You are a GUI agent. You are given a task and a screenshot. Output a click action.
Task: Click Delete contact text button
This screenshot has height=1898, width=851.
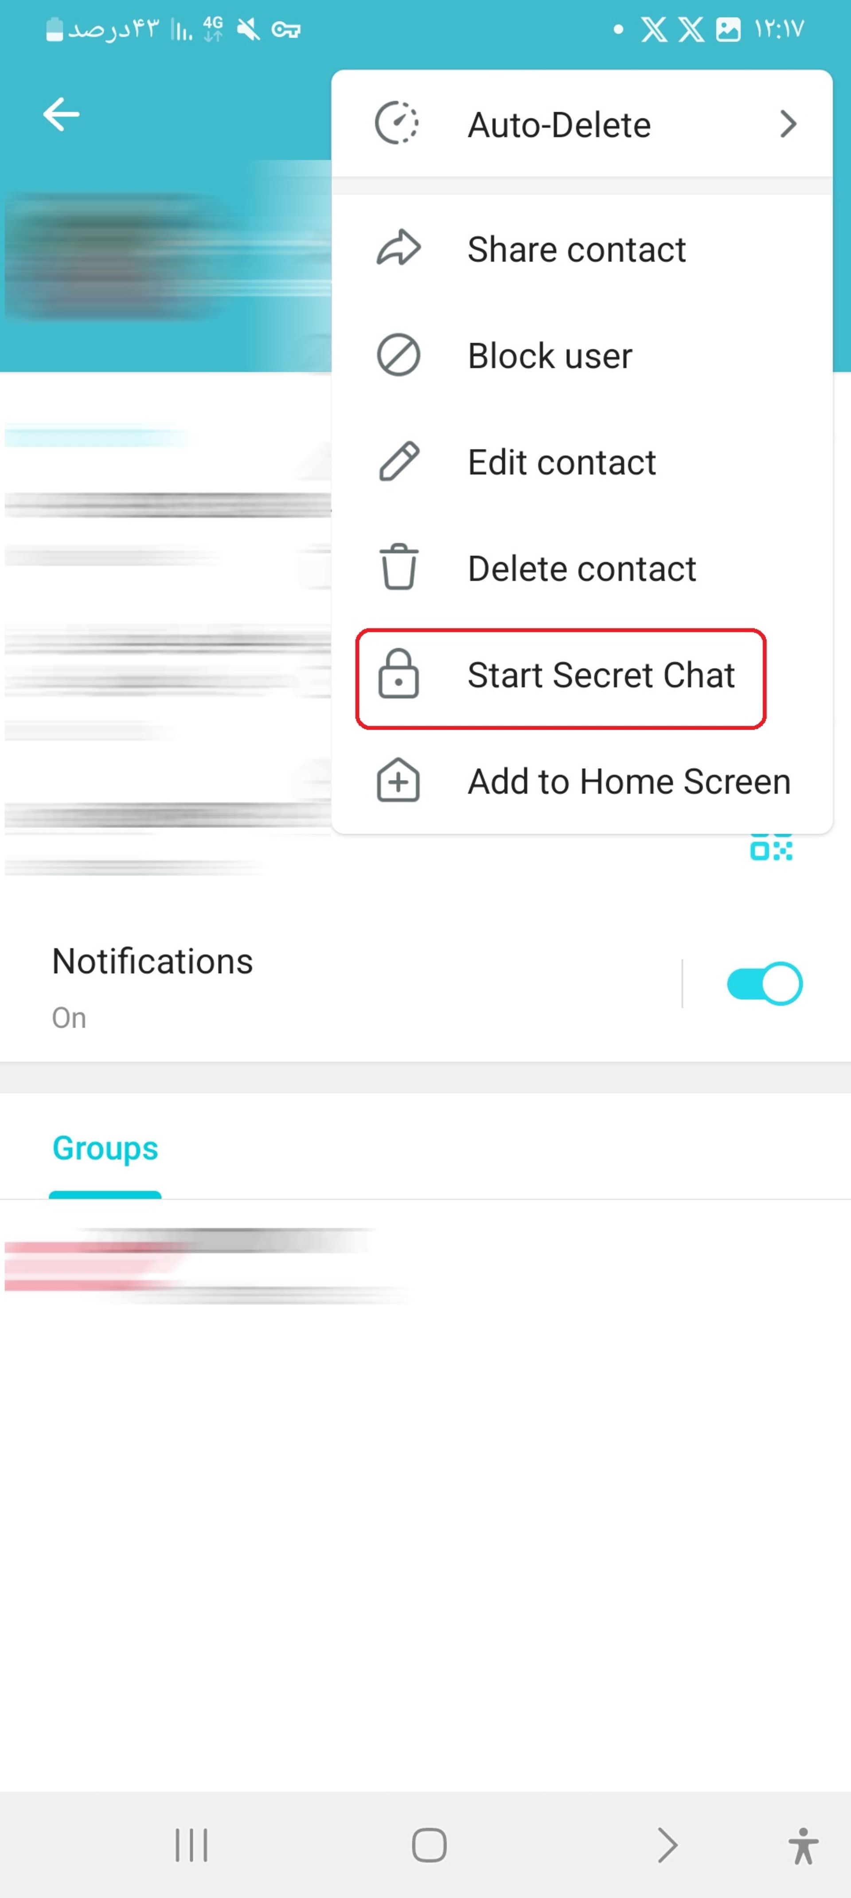click(582, 567)
